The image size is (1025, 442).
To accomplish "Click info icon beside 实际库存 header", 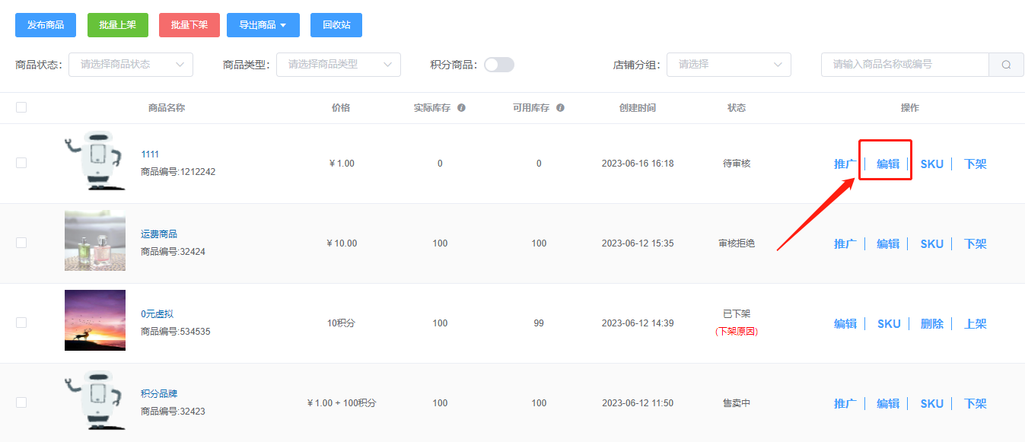I will [462, 108].
